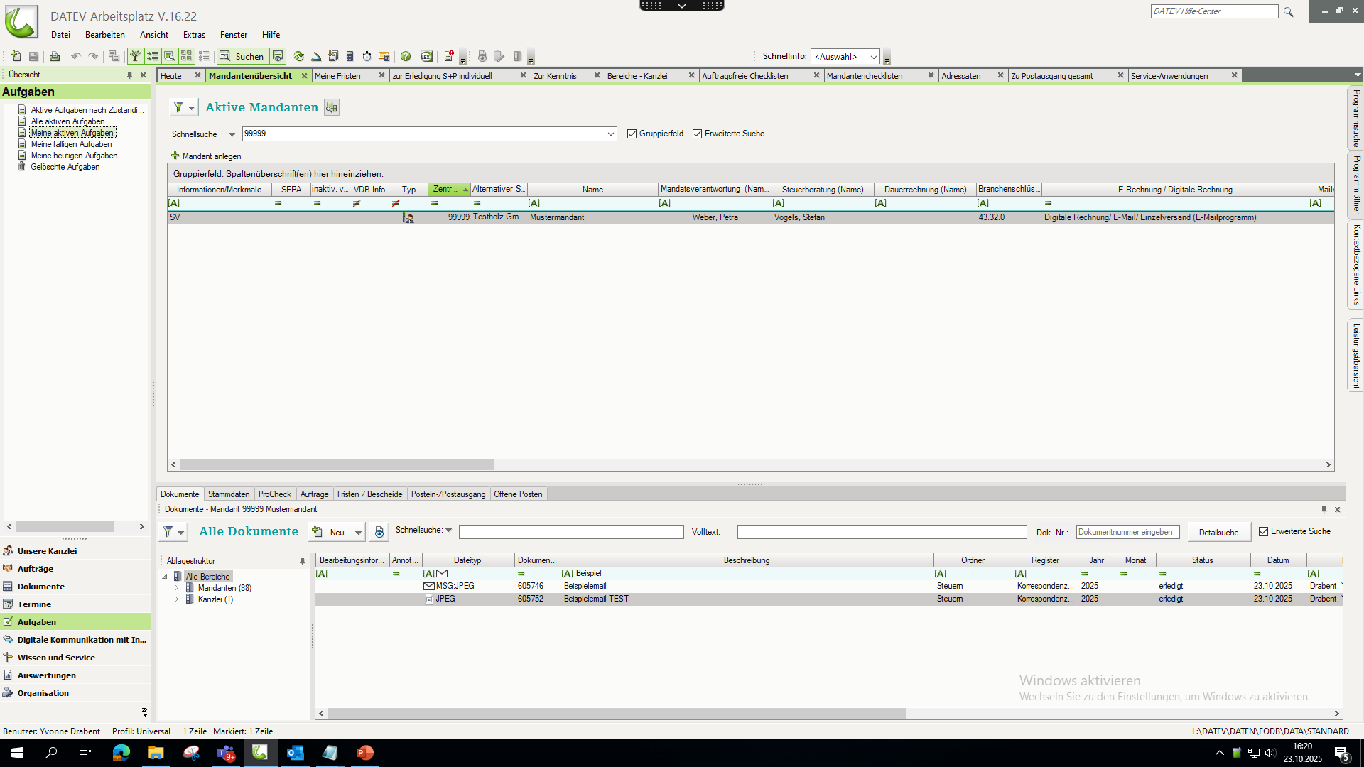Image resolution: width=1364 pixels, height=767 pixels.
Task: Switch to the Meine Fristen tab
Action: pos(337,76)
